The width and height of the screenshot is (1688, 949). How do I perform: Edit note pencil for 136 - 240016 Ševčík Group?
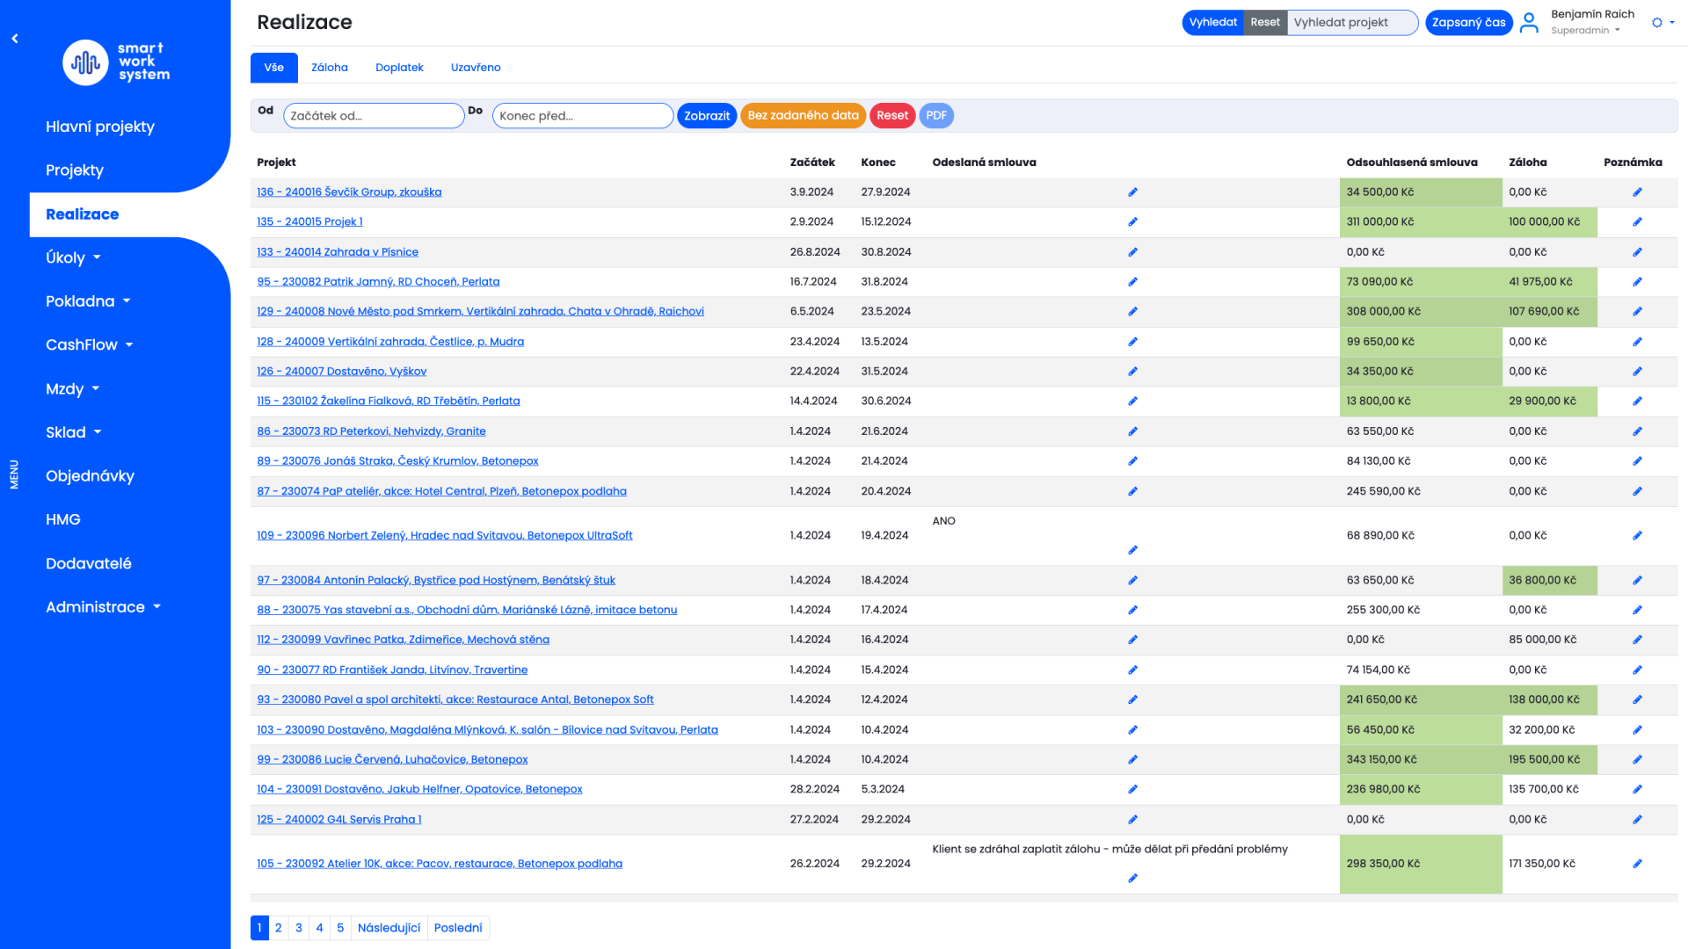[1637, 192]
